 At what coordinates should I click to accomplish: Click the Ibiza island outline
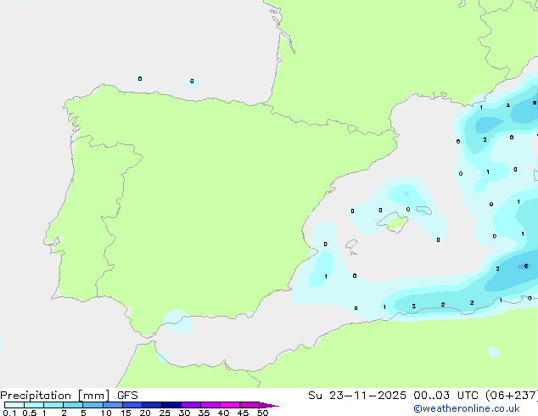pos(351,245)
